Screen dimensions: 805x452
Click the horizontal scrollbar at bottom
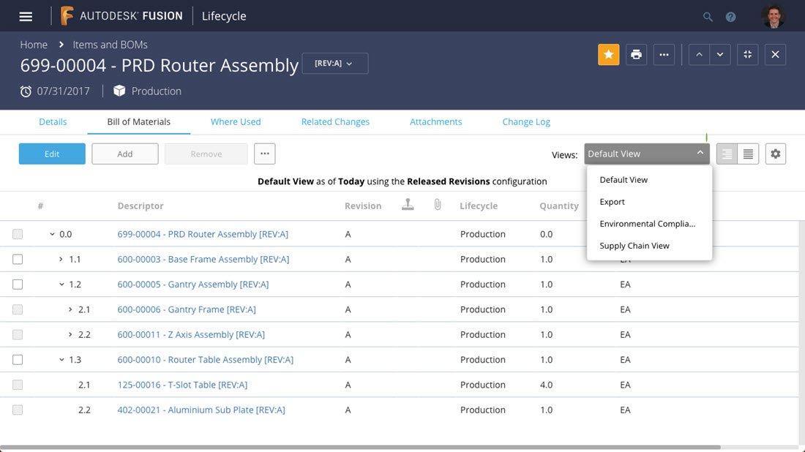tap(359, 448)
